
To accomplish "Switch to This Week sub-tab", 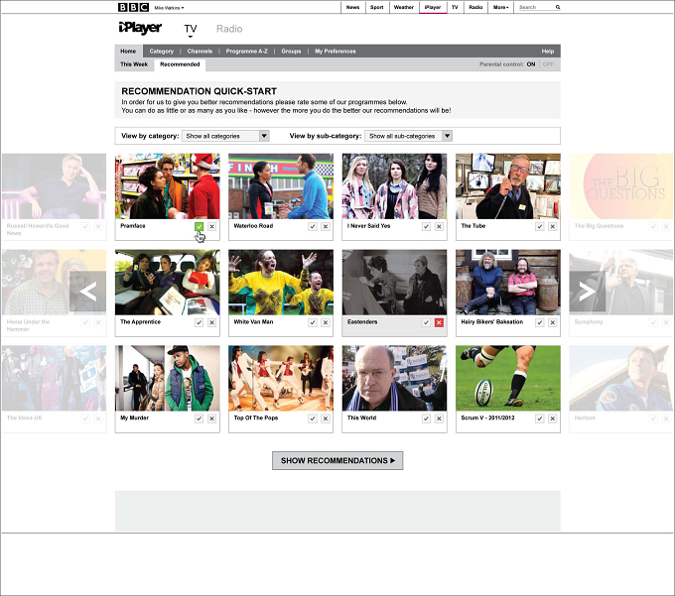I will pyautogui.click(x=134, y=64).
